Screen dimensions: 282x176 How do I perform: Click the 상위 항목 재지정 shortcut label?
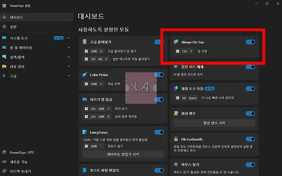click(x=126, y=116)
